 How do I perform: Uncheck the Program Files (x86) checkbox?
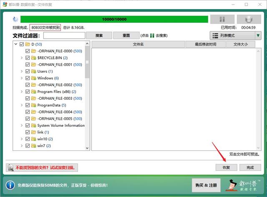[28, 91]
